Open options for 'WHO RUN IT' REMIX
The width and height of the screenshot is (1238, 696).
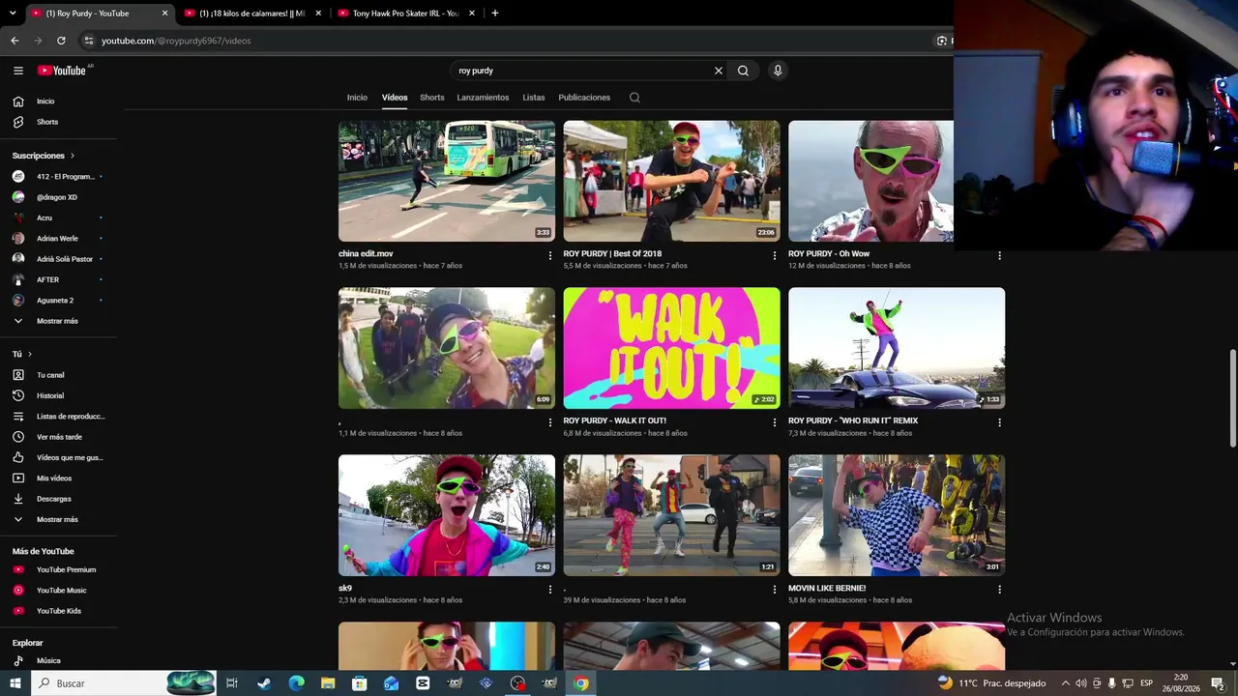coord(999,422)
